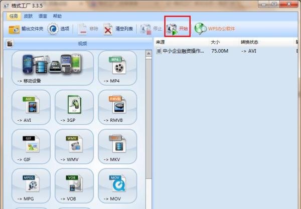Viewport: 301px width, 209px height.
Task: Open the 任务 menu
Action: click(x=14, y=17)
